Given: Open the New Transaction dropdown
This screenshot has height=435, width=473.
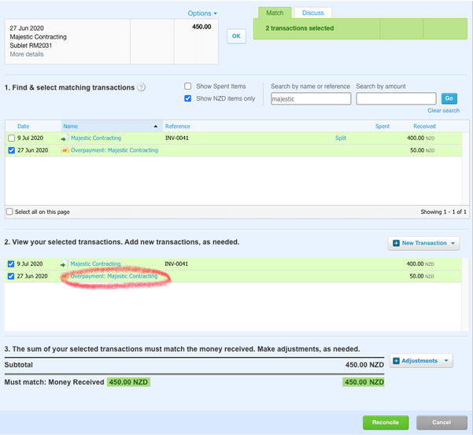Looking at the screenshot, I should [x=423, y=243].
